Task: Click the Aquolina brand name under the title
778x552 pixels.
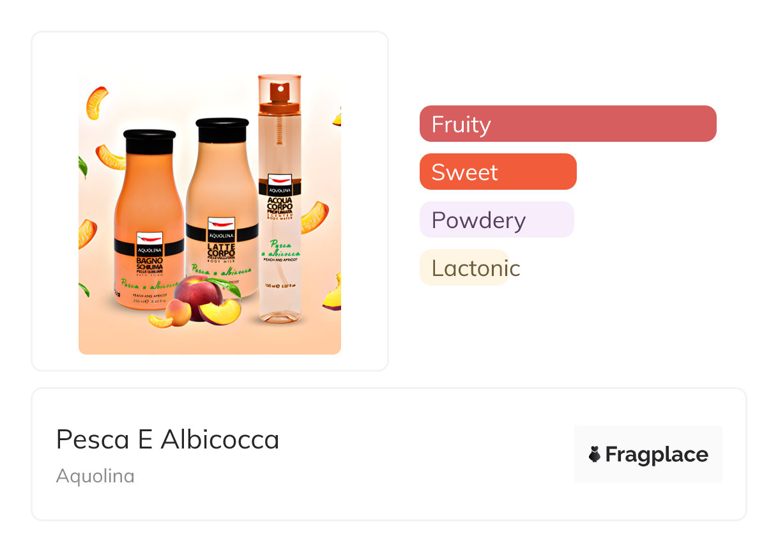Action: tap(95, 476)
